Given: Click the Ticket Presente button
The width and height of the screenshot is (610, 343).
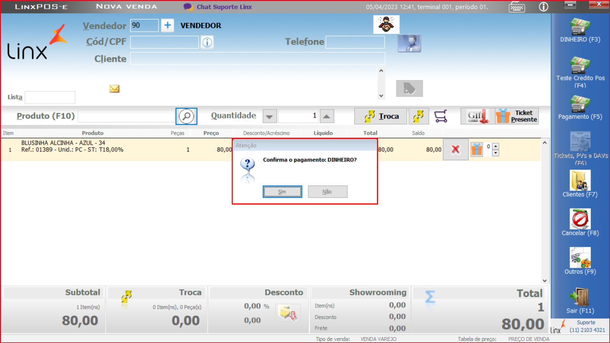Looking at the screenshot, I should pyautogui.click(x=517, y=116).
